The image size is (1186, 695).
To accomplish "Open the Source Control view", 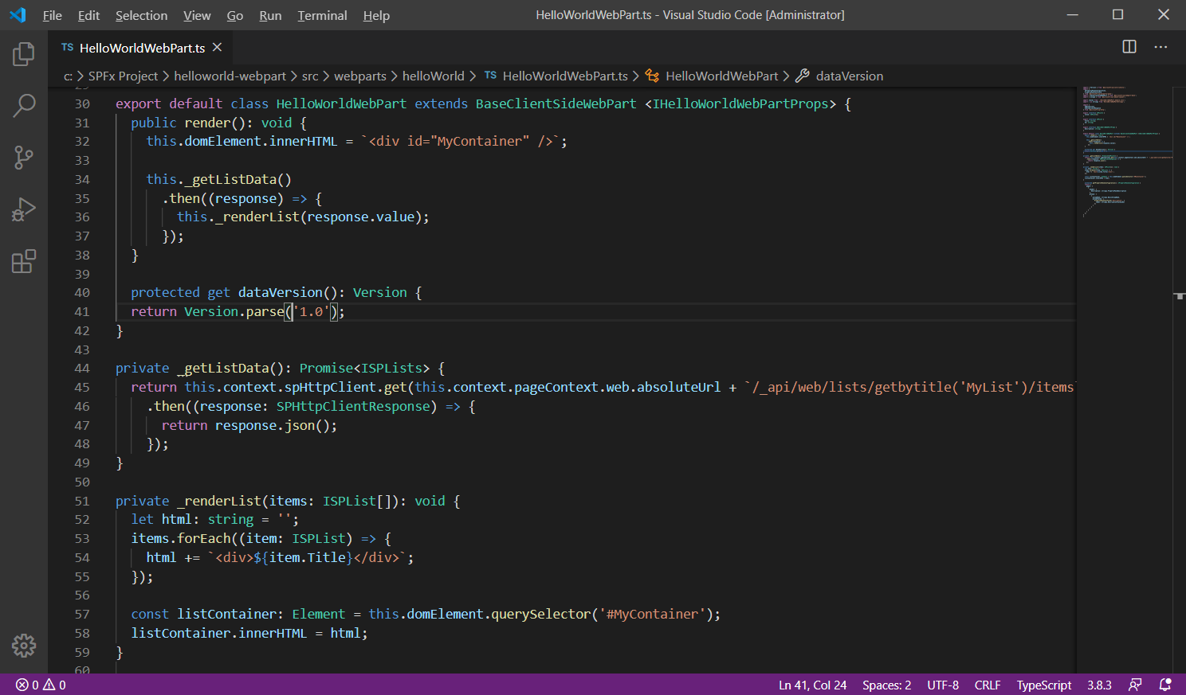I will [x=24, y=158].
